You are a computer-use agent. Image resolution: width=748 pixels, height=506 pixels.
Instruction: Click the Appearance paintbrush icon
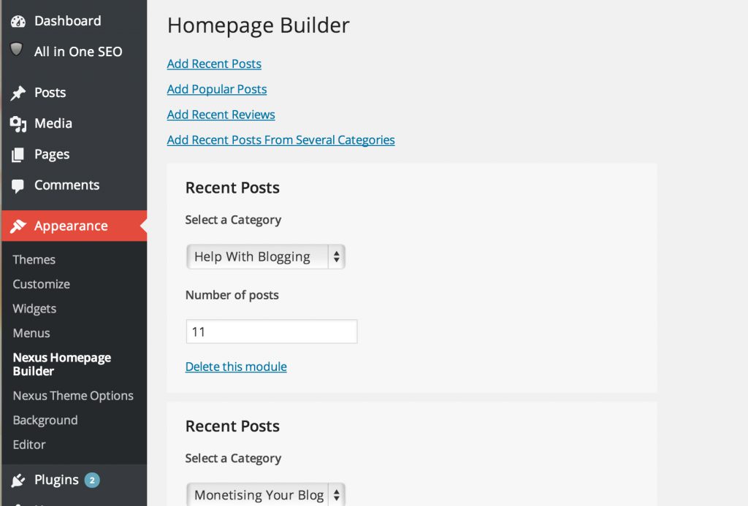(x=18, y=226)
